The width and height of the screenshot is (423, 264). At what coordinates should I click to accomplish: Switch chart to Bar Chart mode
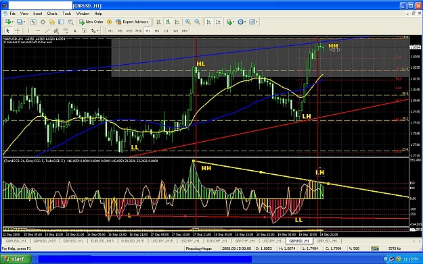tap(158, 22)
